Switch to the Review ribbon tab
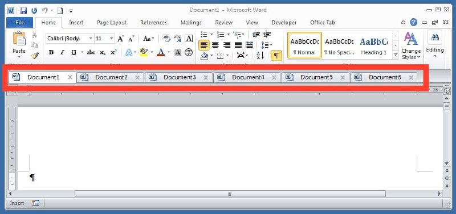Viewport: 456px width, 214px height. coord(223,23)
